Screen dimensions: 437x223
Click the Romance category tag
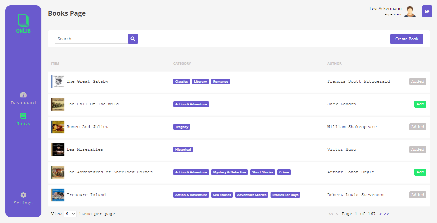[x=221, y=81]
